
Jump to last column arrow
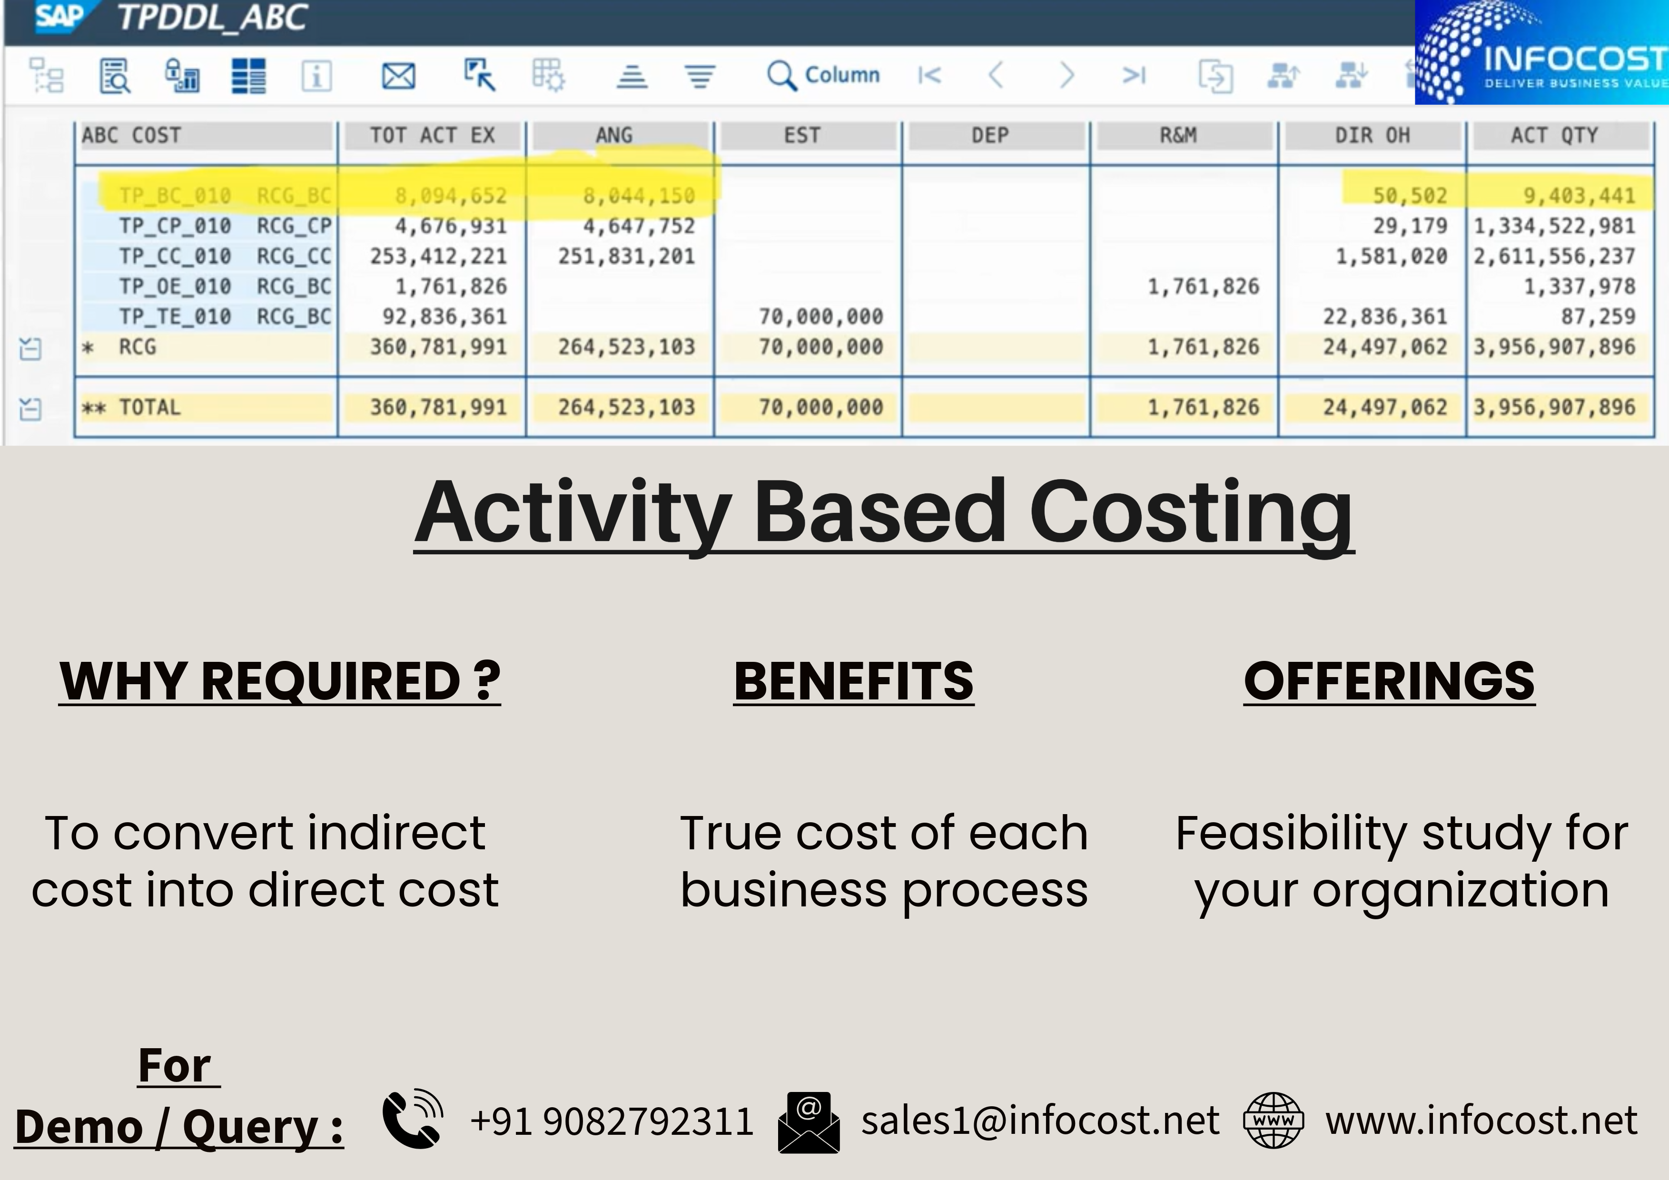1134,76
